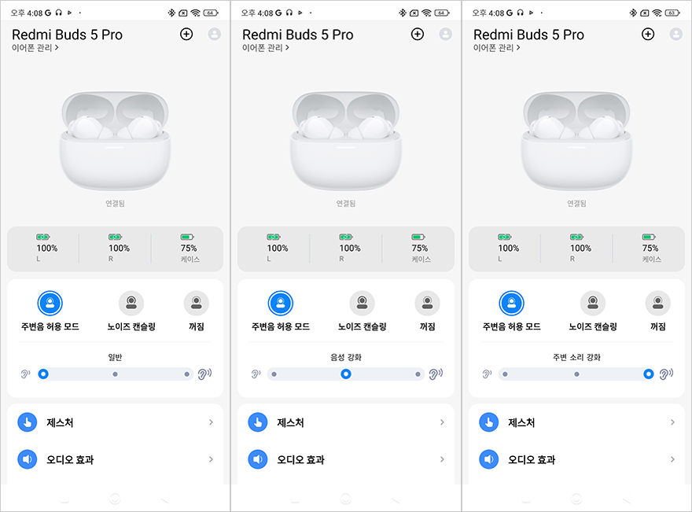This screenshot has width=692, height=512.
Task: Tap the small ear icon beside the 주변 소리 강화 slider
Action: 487,374
